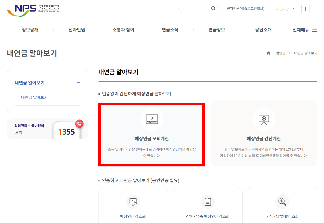Screen dimensions: 324x223
Task: Click the 예상연금액 조회 monitor icon
Action: click(133, 202)
